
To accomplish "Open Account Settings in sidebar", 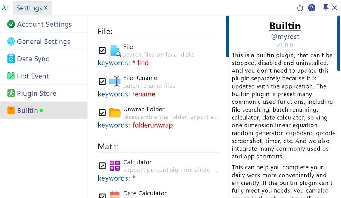I will (x=44, y=24).
